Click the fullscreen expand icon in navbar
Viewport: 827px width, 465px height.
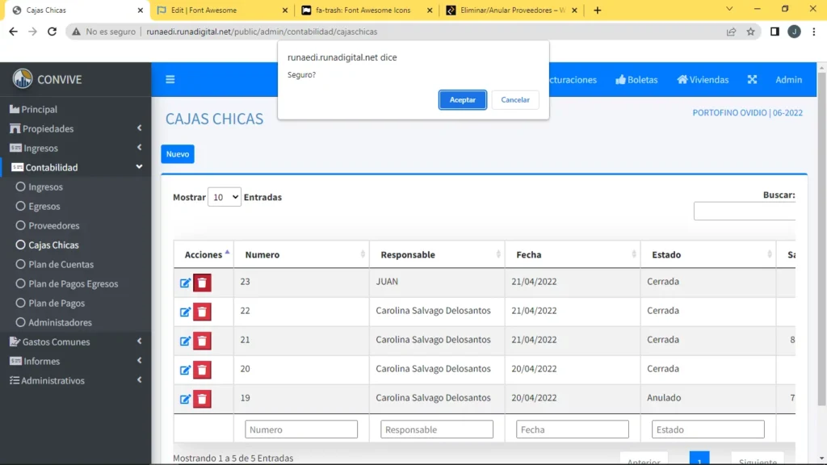752,80
